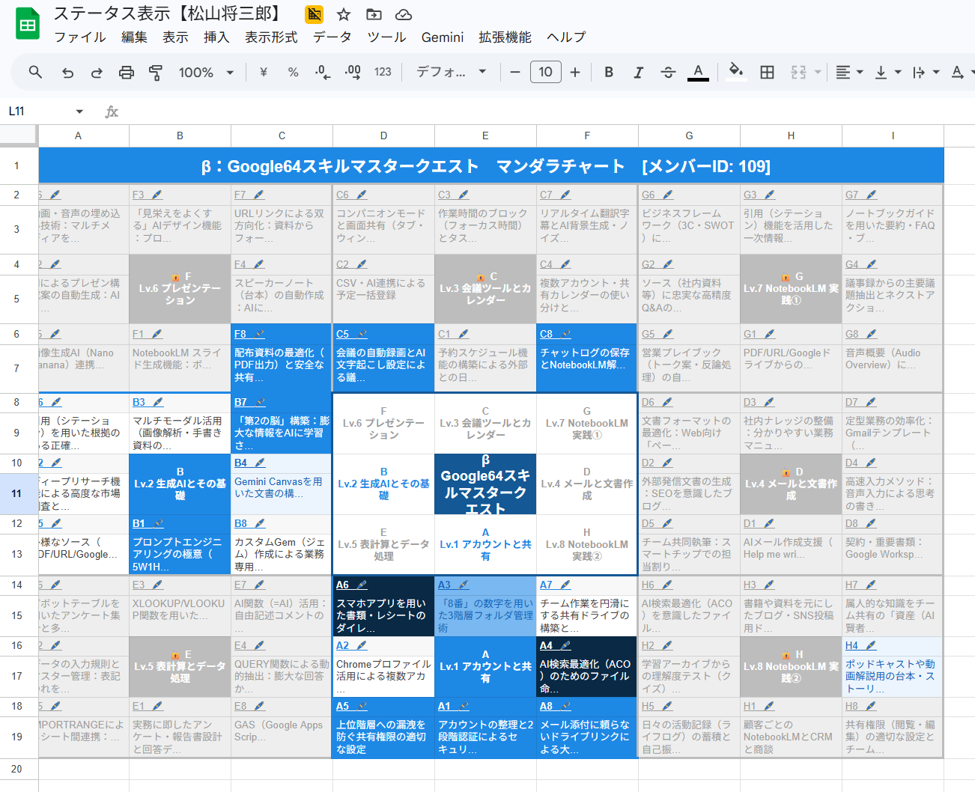Open the horizontal align dropdown
975x792 pixels.
(x=849, y=72)
